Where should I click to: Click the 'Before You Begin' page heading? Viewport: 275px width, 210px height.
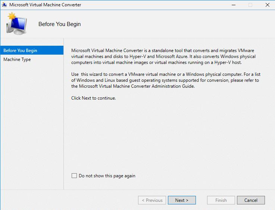pos(60,24)
